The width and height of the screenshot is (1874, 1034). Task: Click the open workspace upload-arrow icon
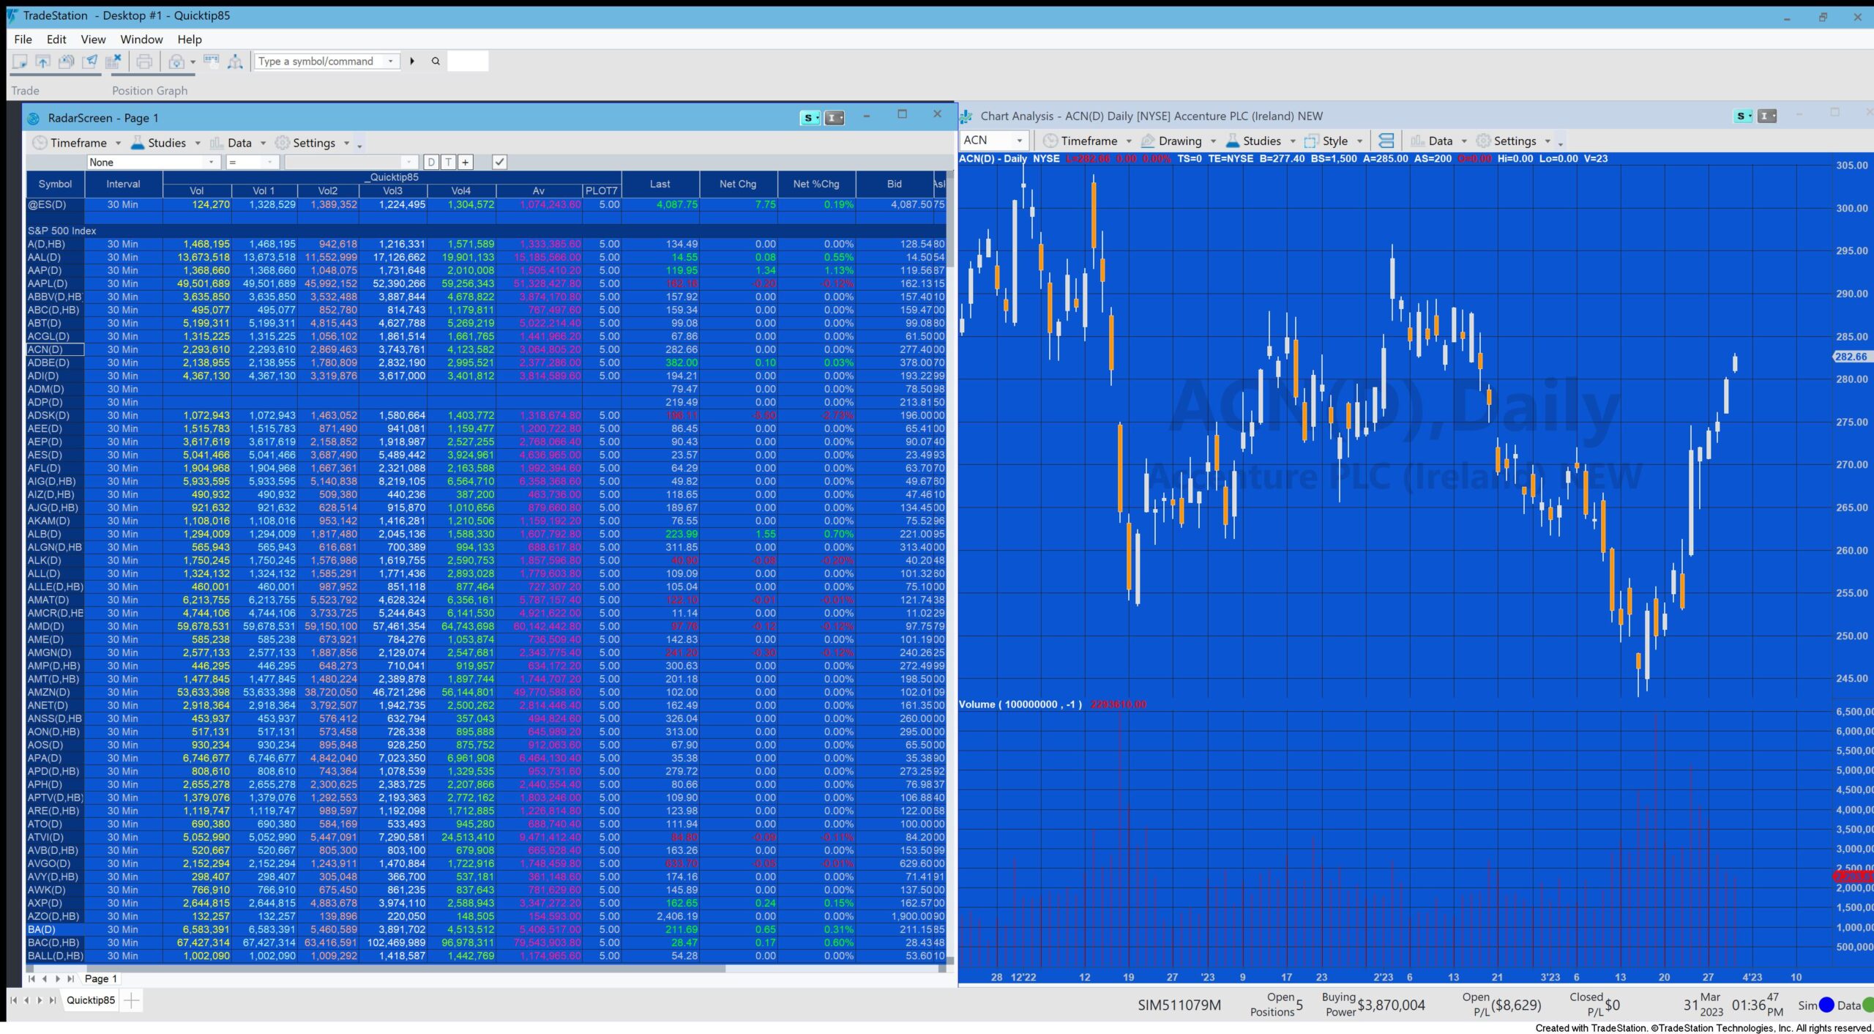(42, 62)
